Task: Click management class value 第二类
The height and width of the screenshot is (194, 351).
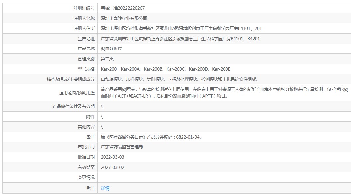Action: (107, 59)
